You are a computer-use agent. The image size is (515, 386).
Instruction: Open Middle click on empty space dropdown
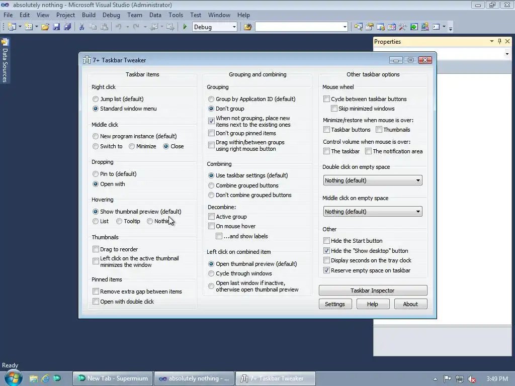373,212
